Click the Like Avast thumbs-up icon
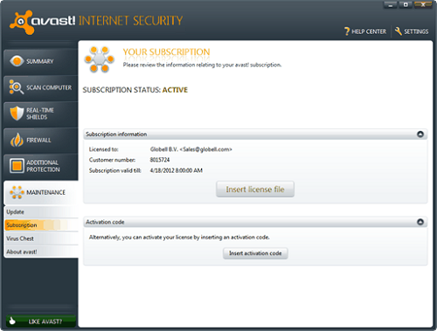This screenshot has width=437, height=331. click(x=12, y=321)
